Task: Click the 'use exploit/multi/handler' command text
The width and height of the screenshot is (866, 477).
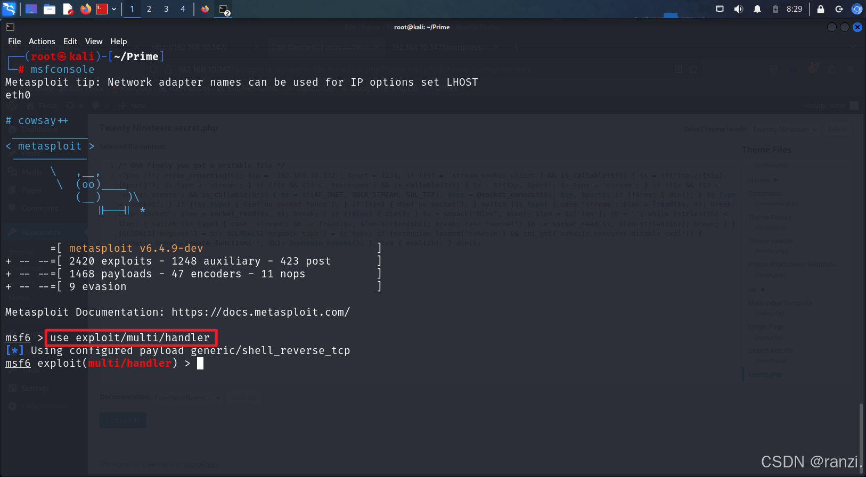Action: 130,338
